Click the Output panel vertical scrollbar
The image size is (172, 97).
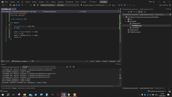[120, 77]
